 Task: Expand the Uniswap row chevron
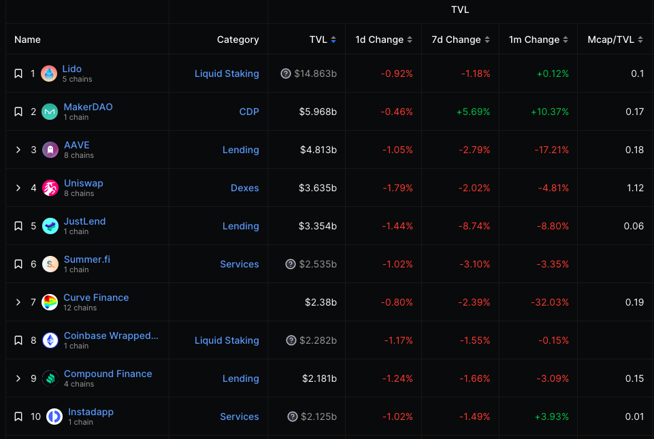(18, 188)
